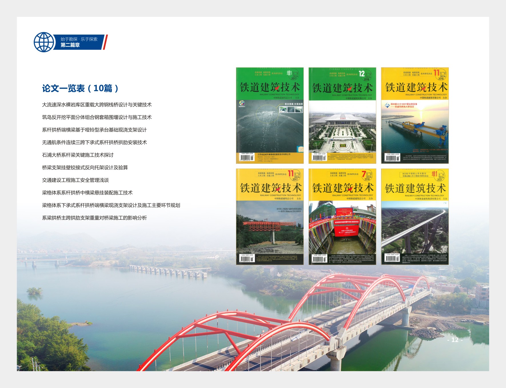Open paper 筑岛反开挖平面分体组合钢套箱围堰设计与施工技术

tap(97, 117)
